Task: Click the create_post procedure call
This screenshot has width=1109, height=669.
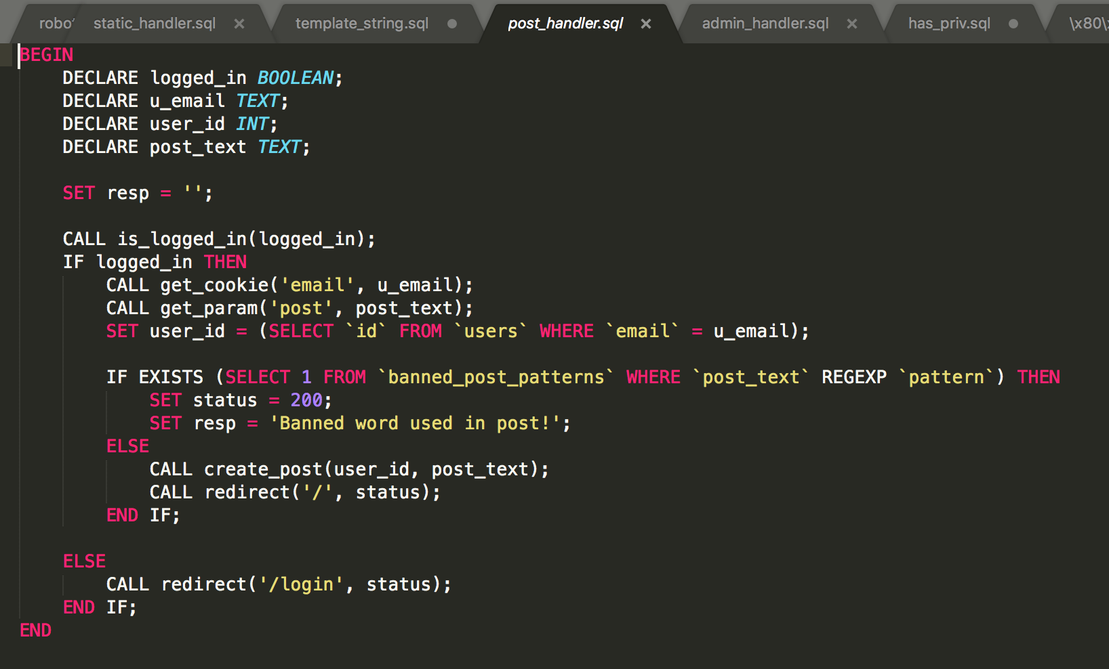Action: pyautogui.click(x=263, y=469)
